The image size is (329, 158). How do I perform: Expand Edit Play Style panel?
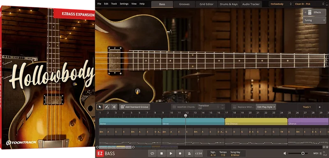(266, 107)
